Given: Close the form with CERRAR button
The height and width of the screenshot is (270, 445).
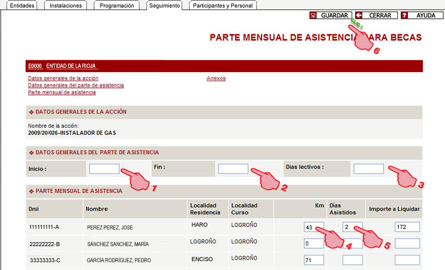Looking at the screenshot, I should click(x=377, y=16).
